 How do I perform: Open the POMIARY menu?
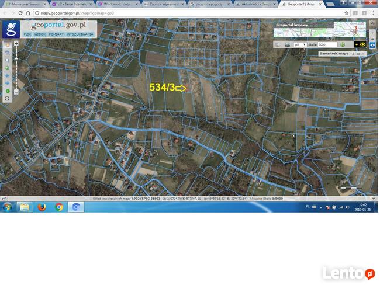57,34
